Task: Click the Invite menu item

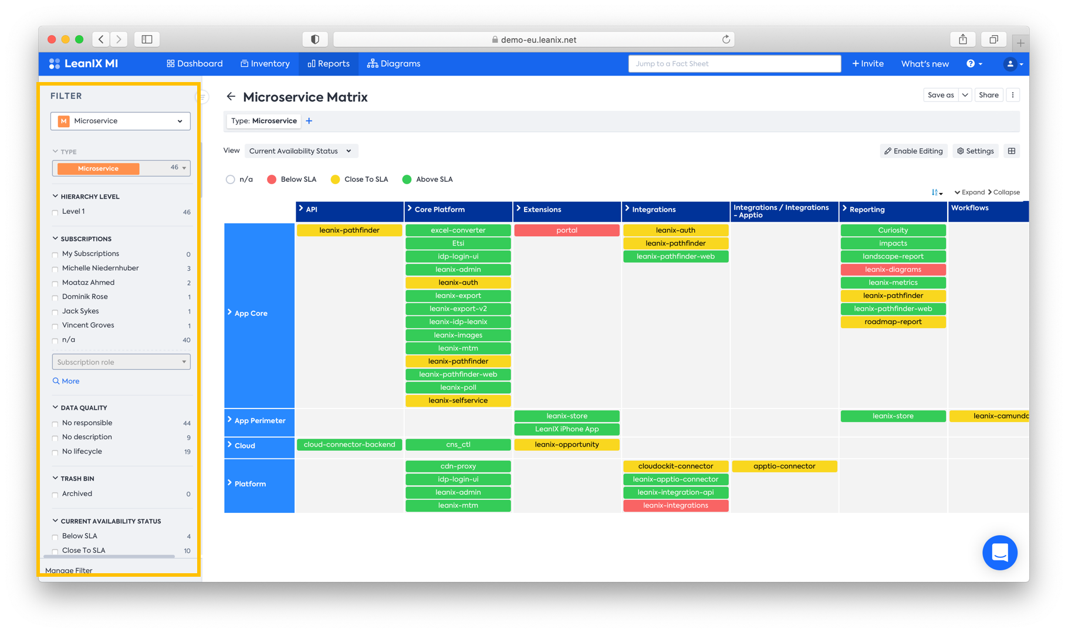Action: tap(868, 63)
